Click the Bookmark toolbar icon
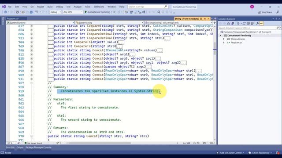This screenshot has height=158, width=282. (159, 12)
